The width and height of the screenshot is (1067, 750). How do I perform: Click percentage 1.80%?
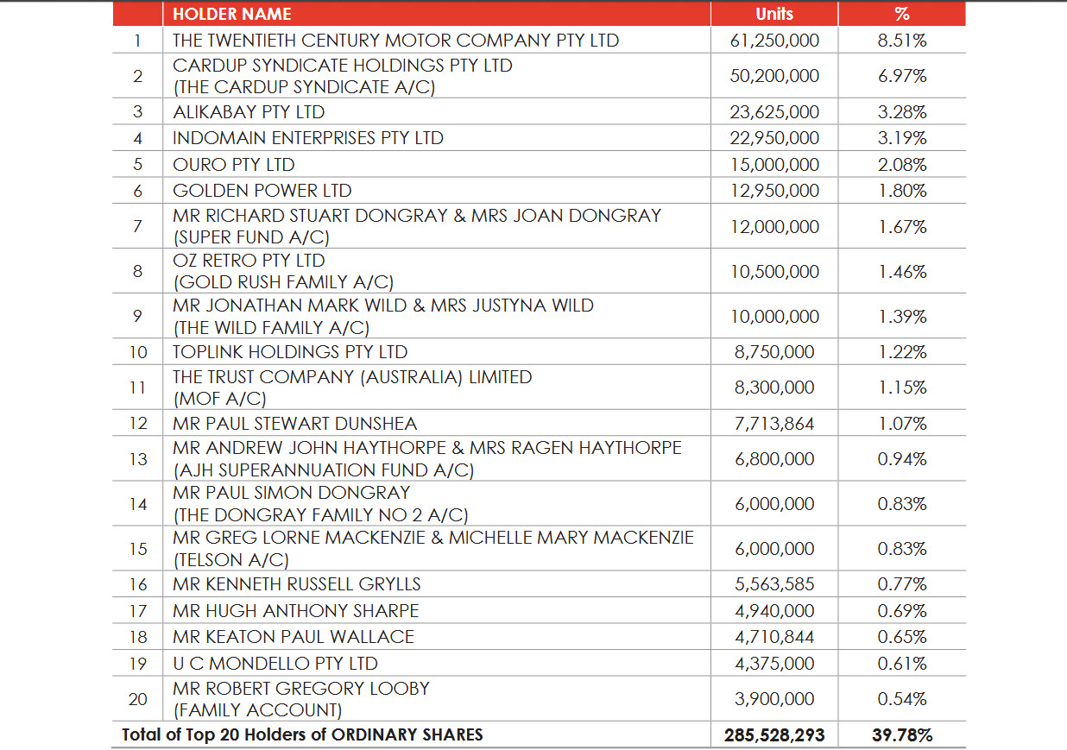click(x=902, y=192)
